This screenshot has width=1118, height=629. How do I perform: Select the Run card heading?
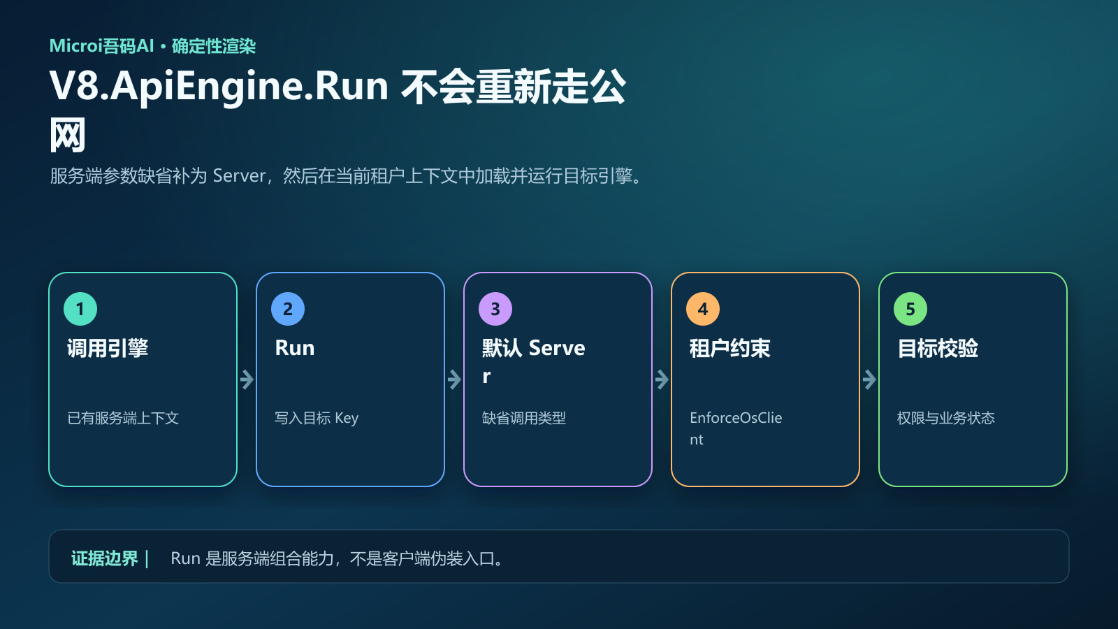295,348
